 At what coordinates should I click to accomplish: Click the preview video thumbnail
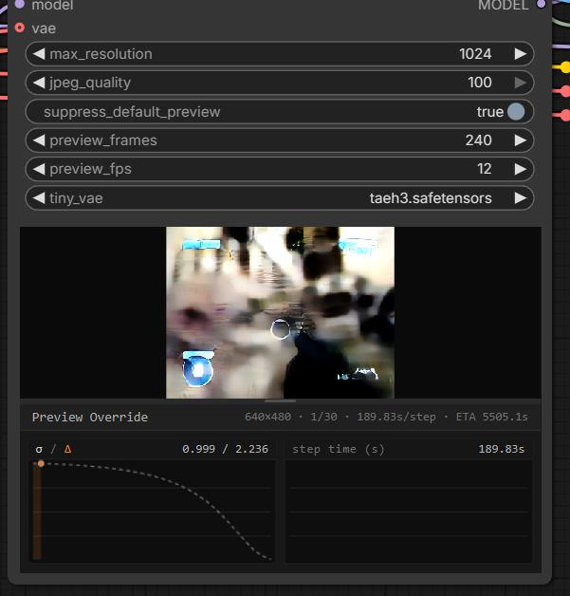point(280,312)
